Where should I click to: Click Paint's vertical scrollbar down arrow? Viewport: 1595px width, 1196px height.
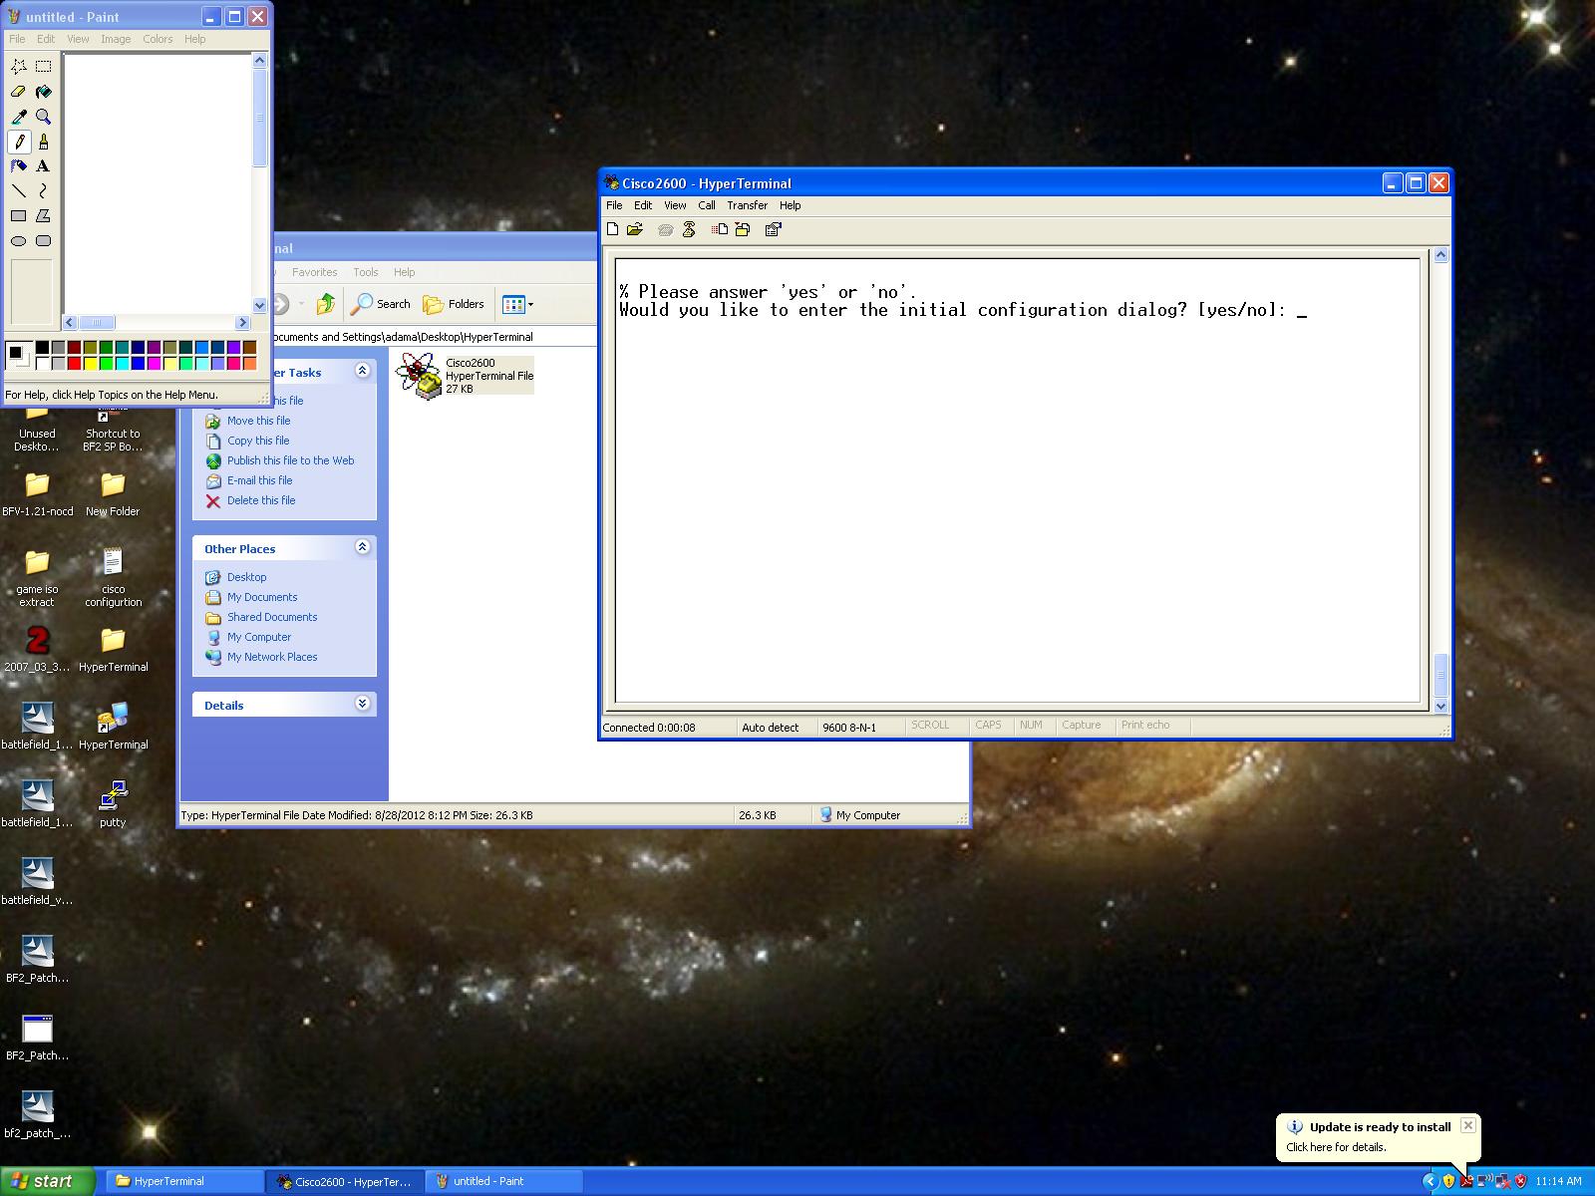click(260, 306)
